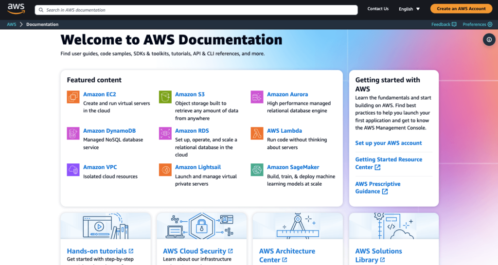Screen dimensions: 498x265
Task: Click the Search in AWS documentation field
Action: pos(196,10)
